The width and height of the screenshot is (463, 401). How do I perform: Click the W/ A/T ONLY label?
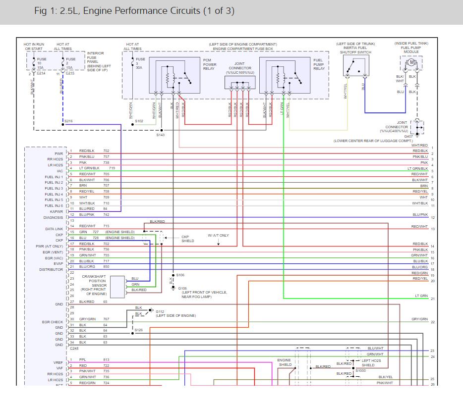coord(218,235)
